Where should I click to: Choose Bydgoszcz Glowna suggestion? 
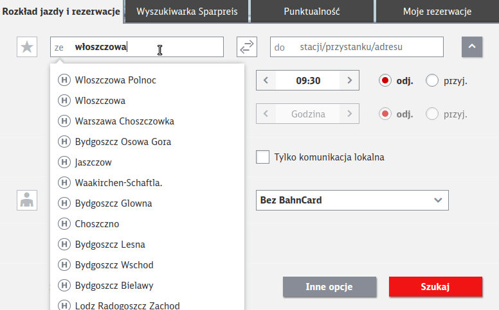147,203
